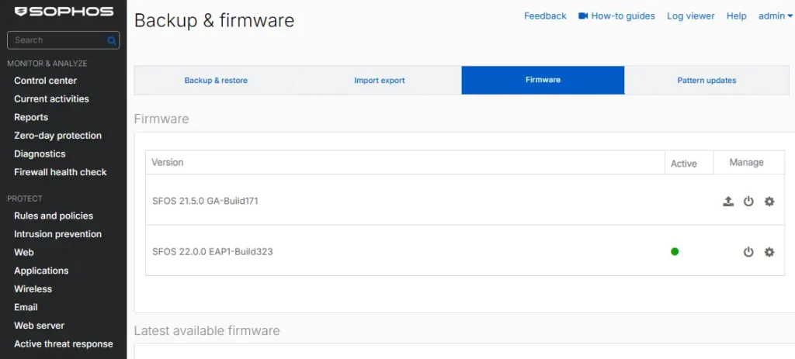Click the Backup & firmware page title

click(214, 21)
